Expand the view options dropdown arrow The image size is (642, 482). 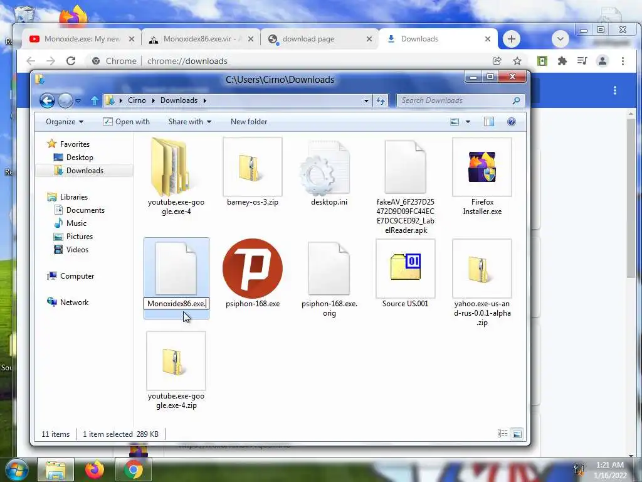point(468,122)
